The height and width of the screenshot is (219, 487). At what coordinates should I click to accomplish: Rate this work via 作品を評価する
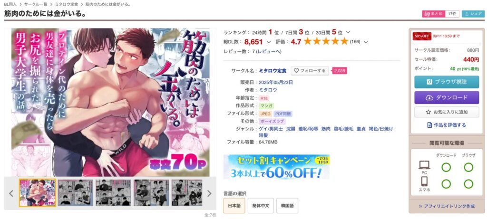[447, 125]
